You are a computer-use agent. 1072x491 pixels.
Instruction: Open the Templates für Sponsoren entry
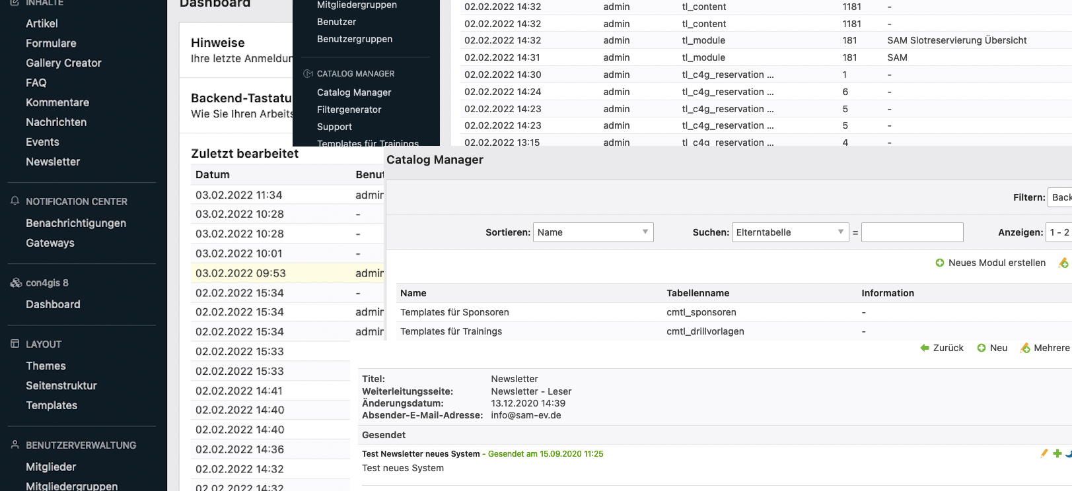click(454, 312)
